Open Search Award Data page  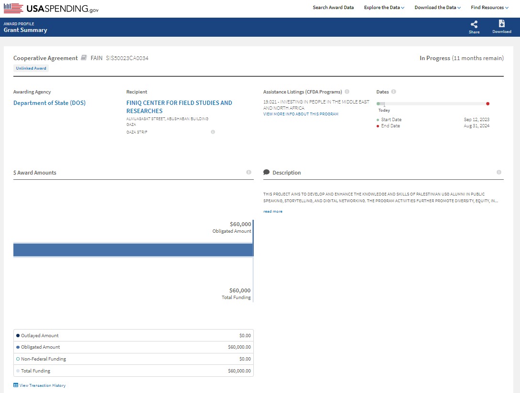[333, 7]
